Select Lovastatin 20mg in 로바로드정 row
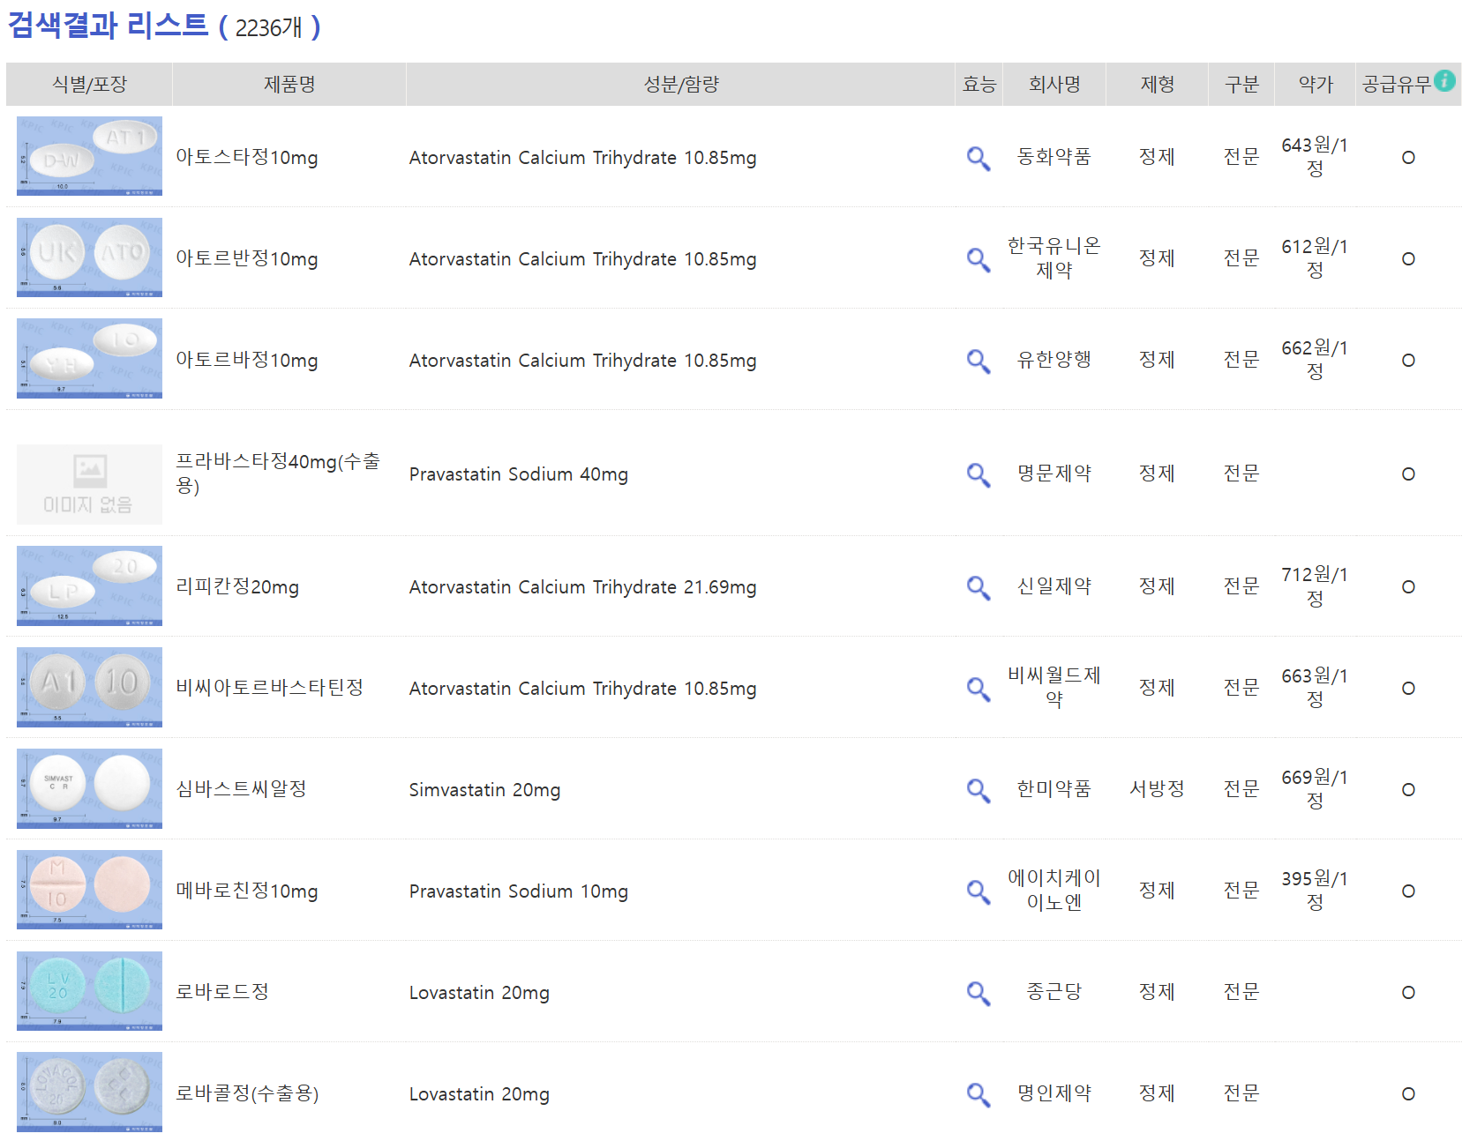Viewport: 1462px width, 1141px height. 479,993
